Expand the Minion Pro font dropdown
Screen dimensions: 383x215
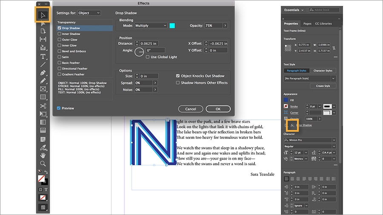coord(310,140)
